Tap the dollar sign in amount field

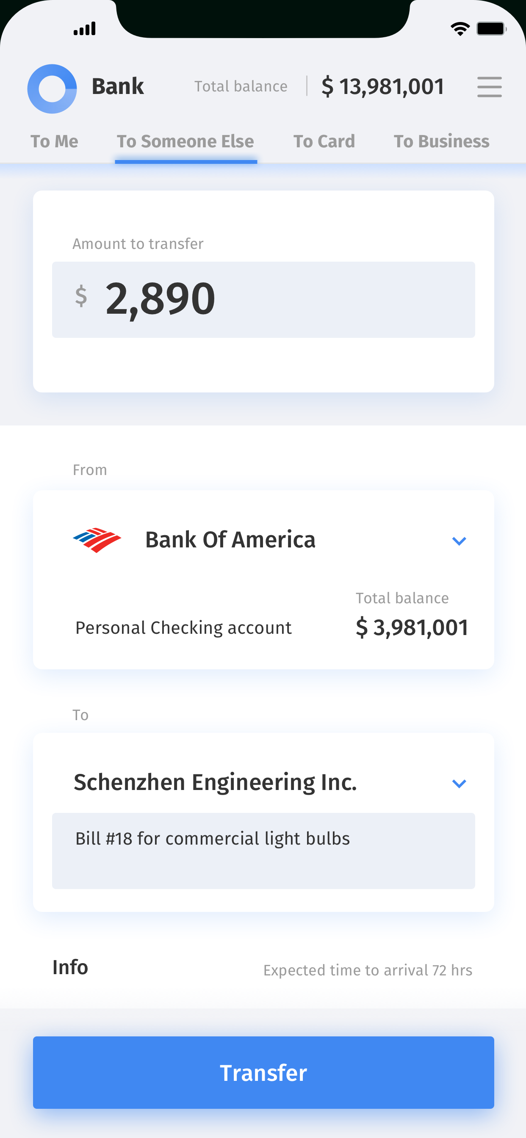(81, 296)
